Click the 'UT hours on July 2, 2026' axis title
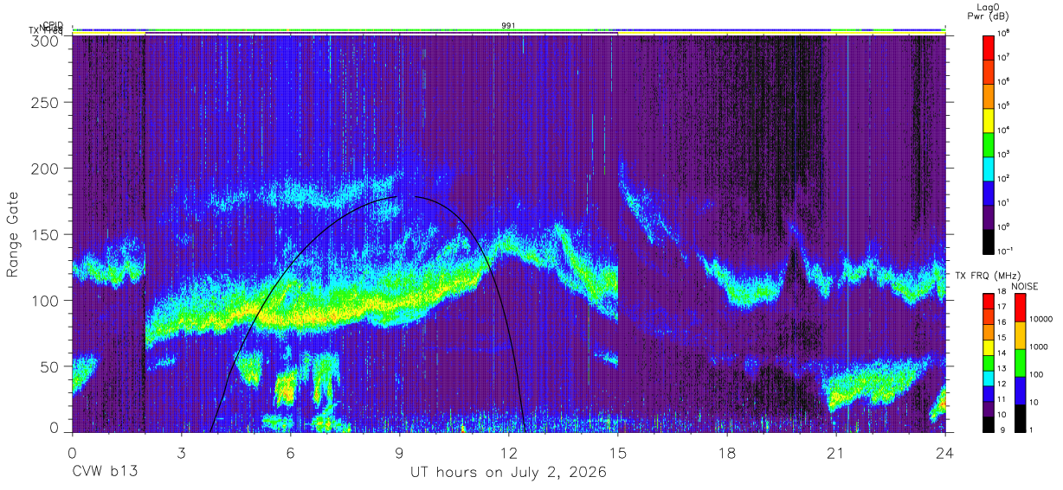1063x490 pixels. tap(508, 472)
